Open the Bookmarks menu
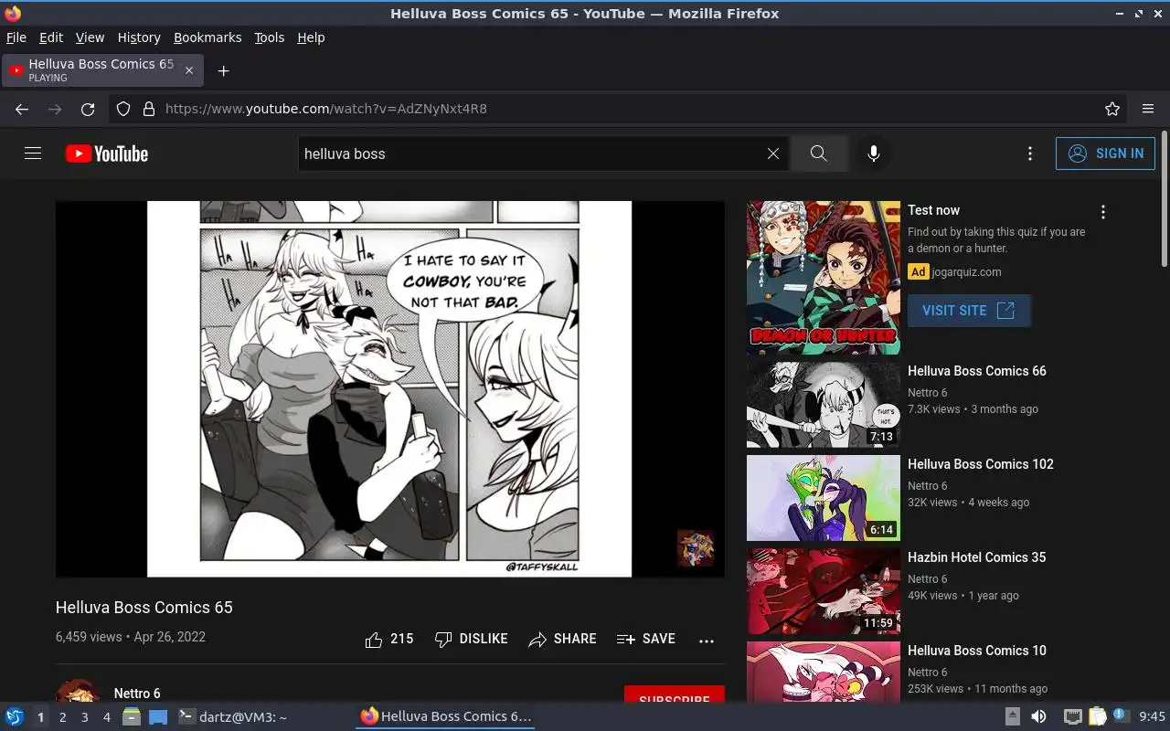1170x731 pixels. click(x=207, y=37)
